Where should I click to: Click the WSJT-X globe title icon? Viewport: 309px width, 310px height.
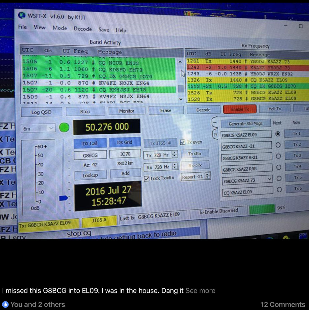pyautogui.click(x=22, y=15)
